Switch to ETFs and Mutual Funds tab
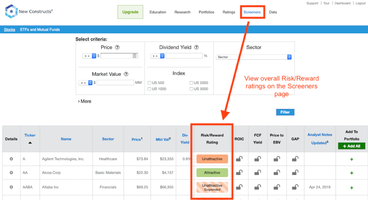 [40, 29]
